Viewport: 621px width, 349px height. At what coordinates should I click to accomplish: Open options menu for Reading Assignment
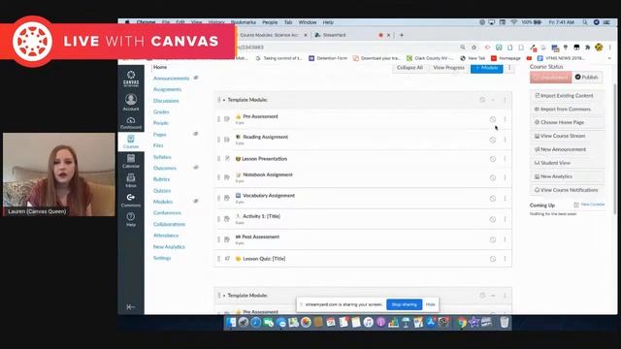pos(505,140)
